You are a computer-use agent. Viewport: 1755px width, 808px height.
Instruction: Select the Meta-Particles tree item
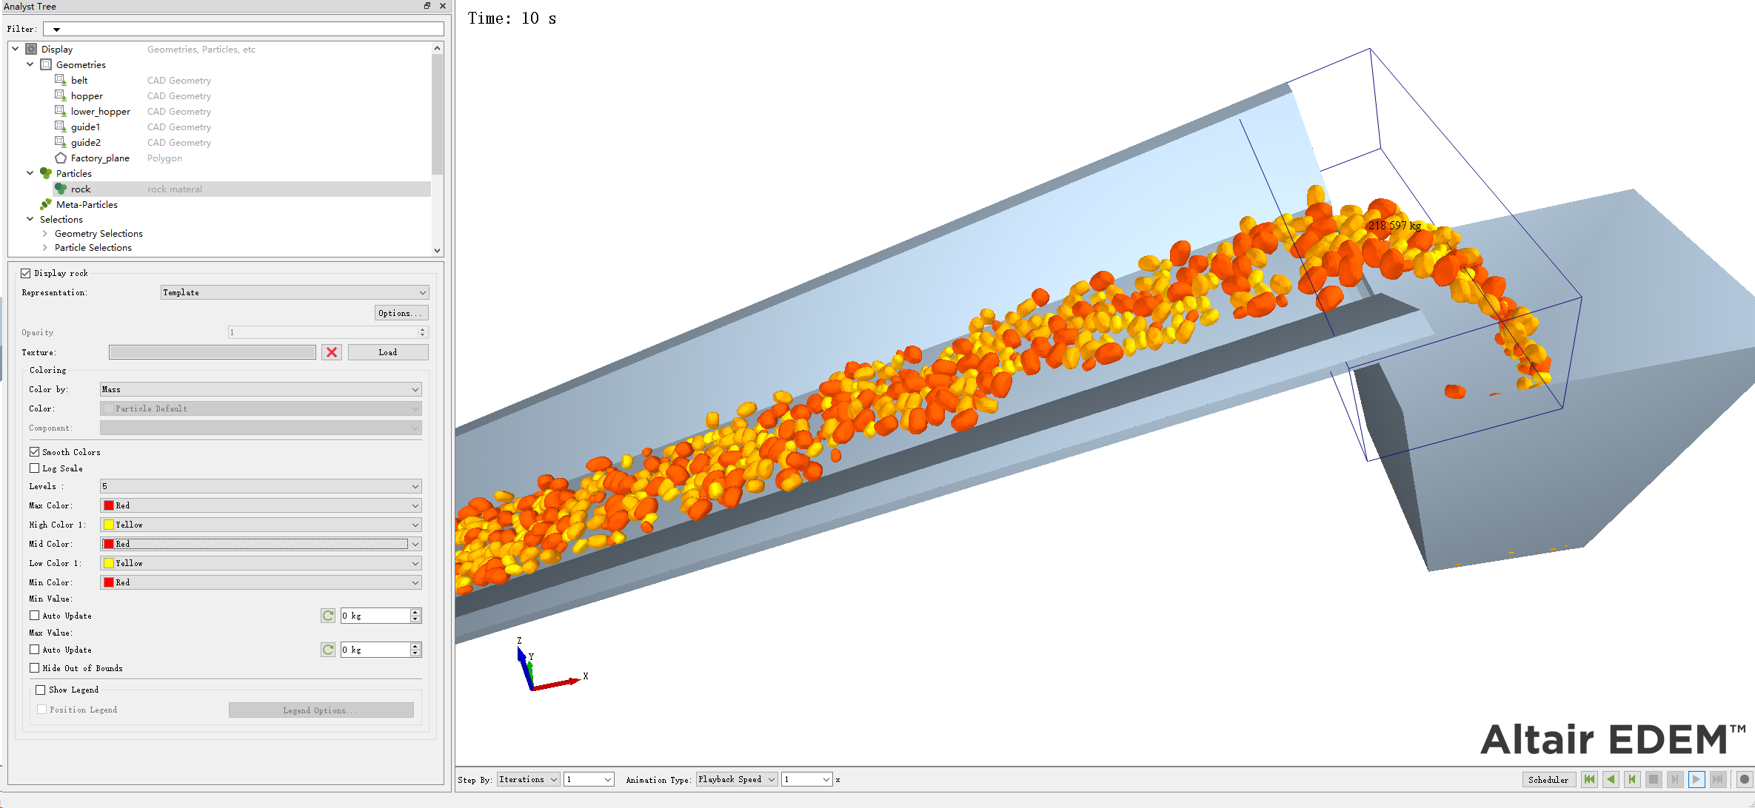click(x=87, y=205)
